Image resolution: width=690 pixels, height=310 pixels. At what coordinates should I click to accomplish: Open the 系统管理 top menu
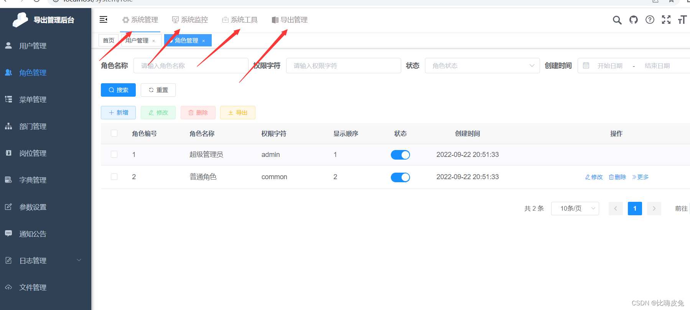140,20
